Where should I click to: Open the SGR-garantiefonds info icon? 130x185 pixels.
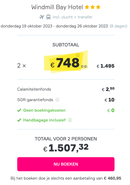(x=57, y=100)
